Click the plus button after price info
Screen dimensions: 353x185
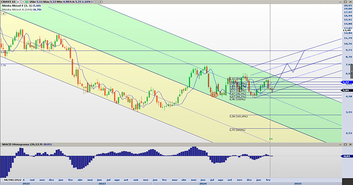pos(100,2)
